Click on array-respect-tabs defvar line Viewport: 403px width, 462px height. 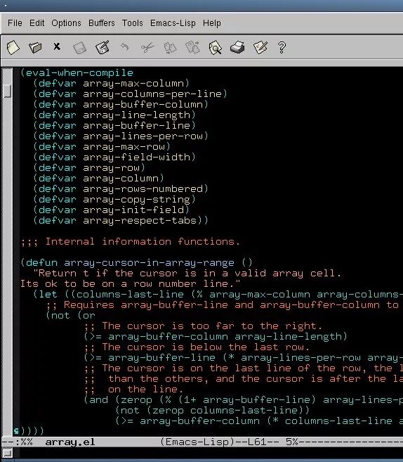120,221
